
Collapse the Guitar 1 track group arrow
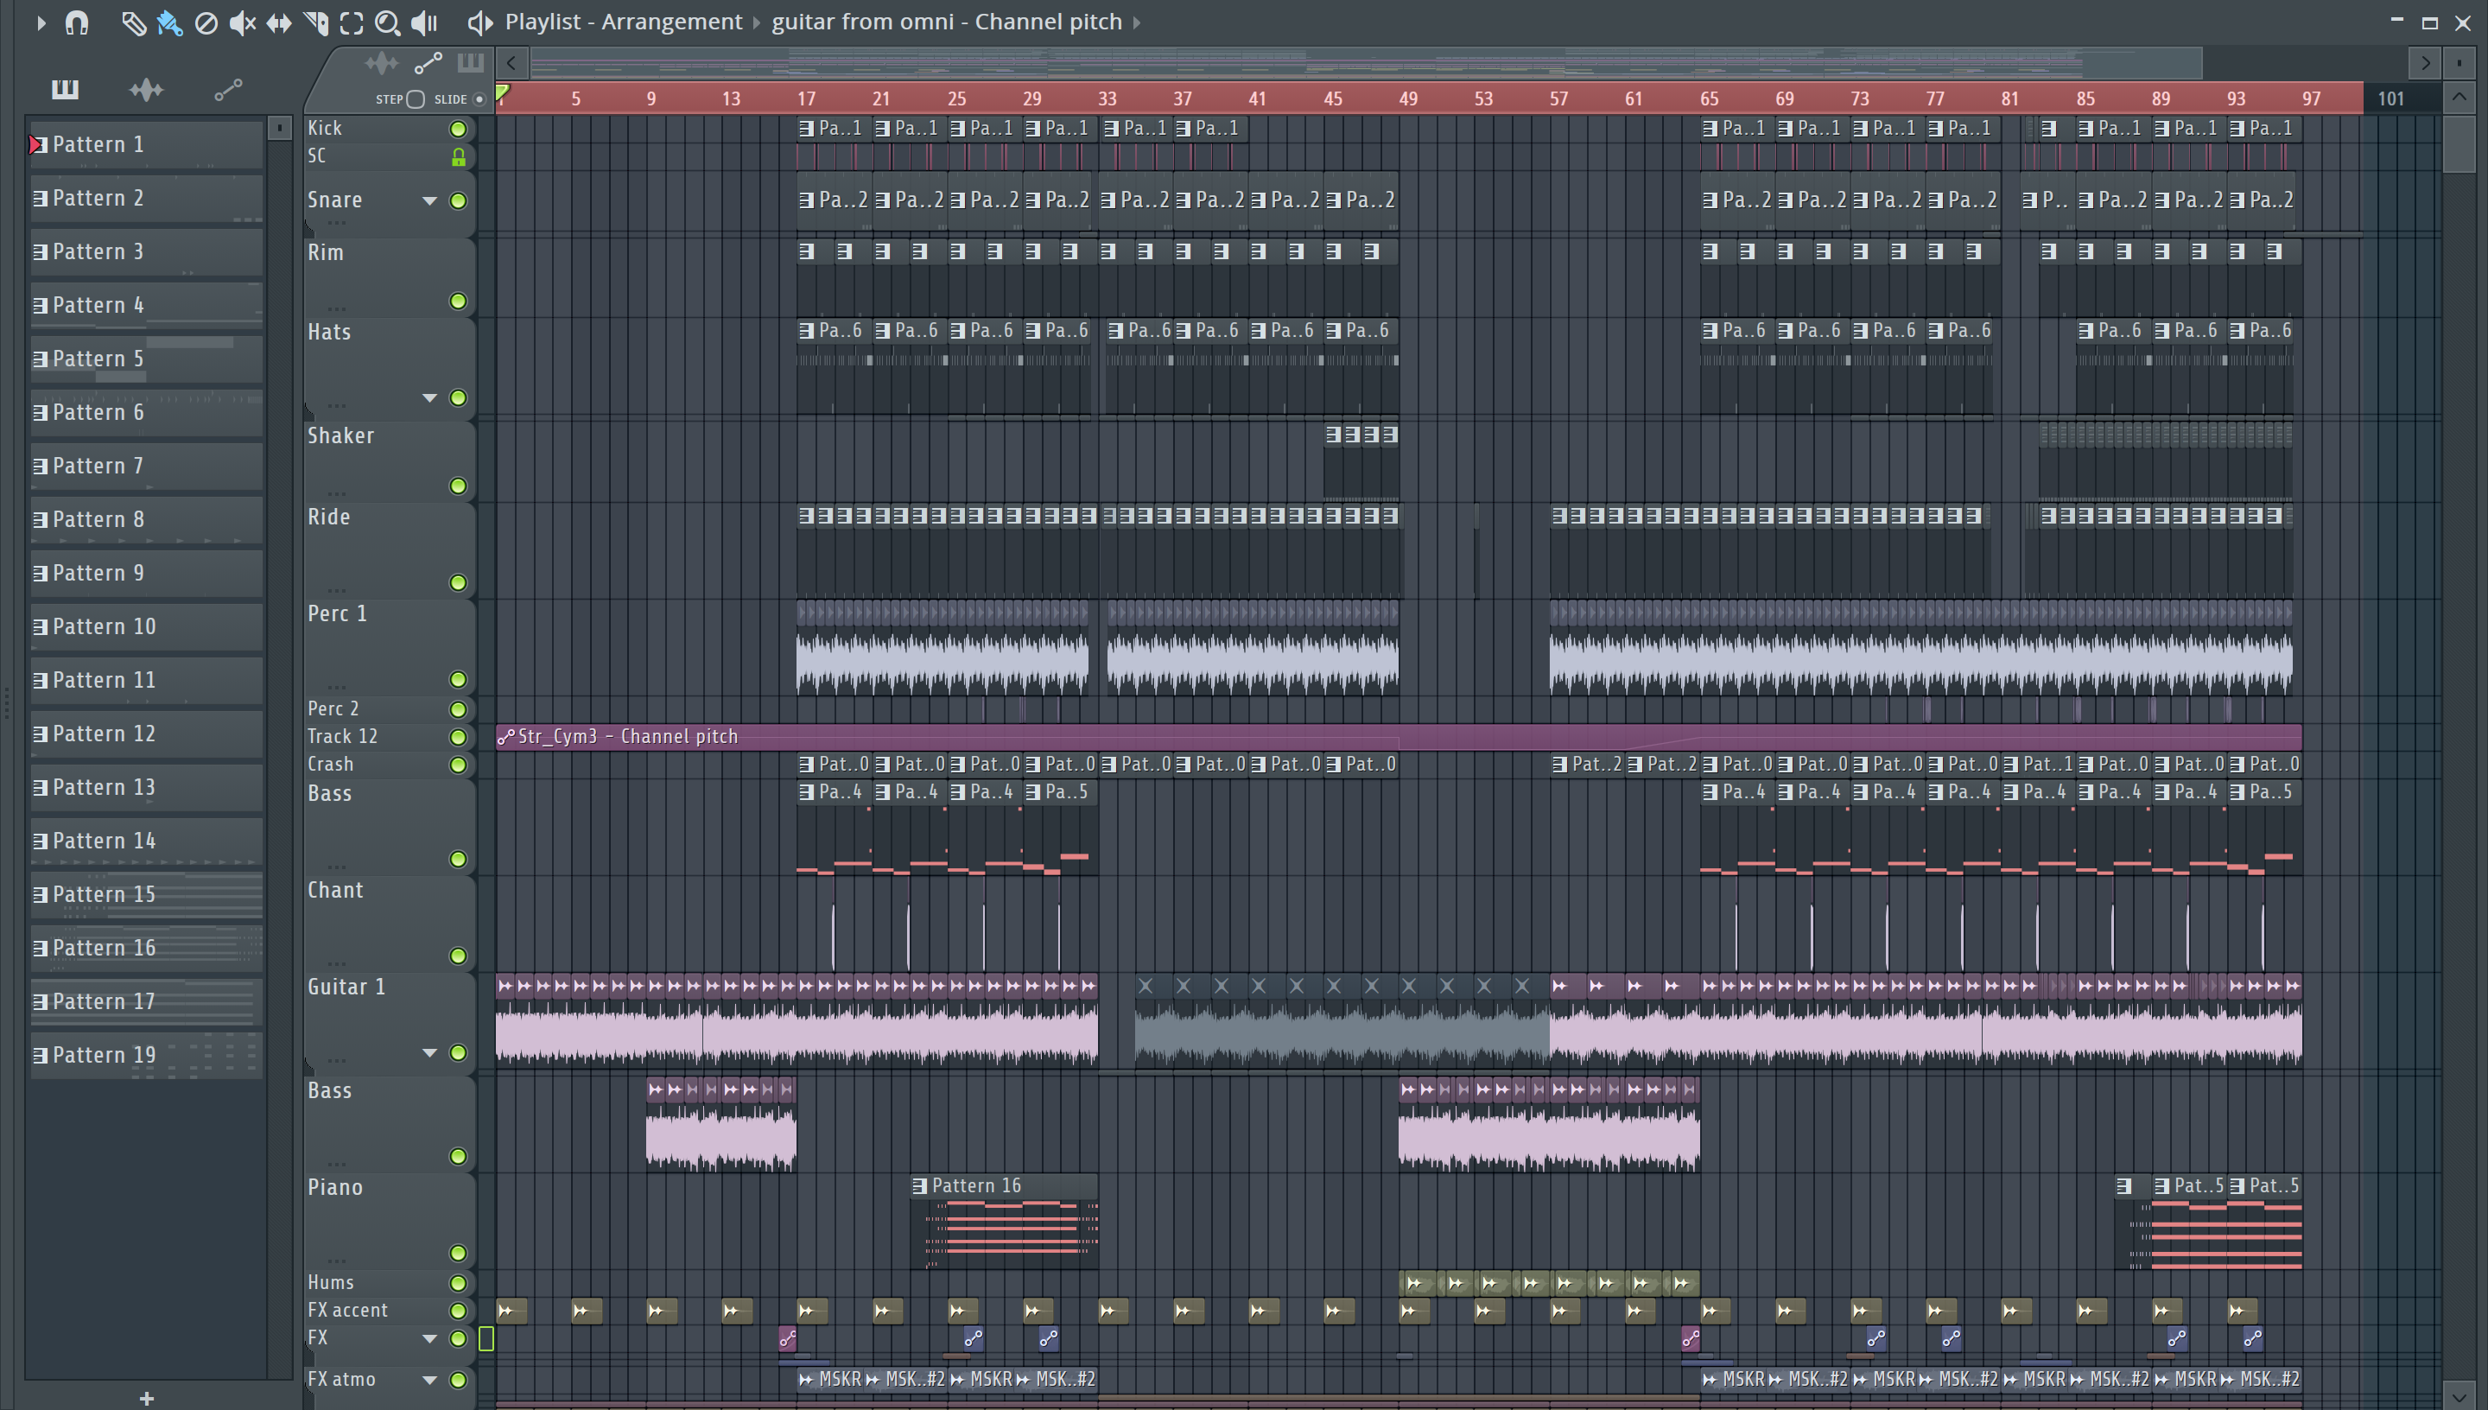pos(428,1052)
